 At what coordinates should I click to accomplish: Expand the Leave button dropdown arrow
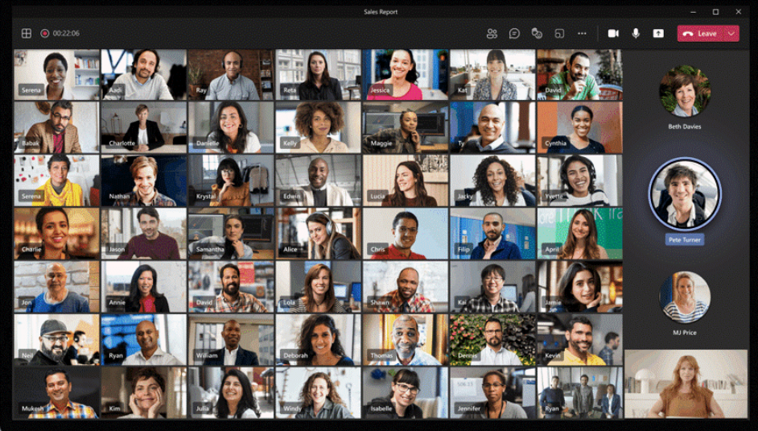click(732, 33)
